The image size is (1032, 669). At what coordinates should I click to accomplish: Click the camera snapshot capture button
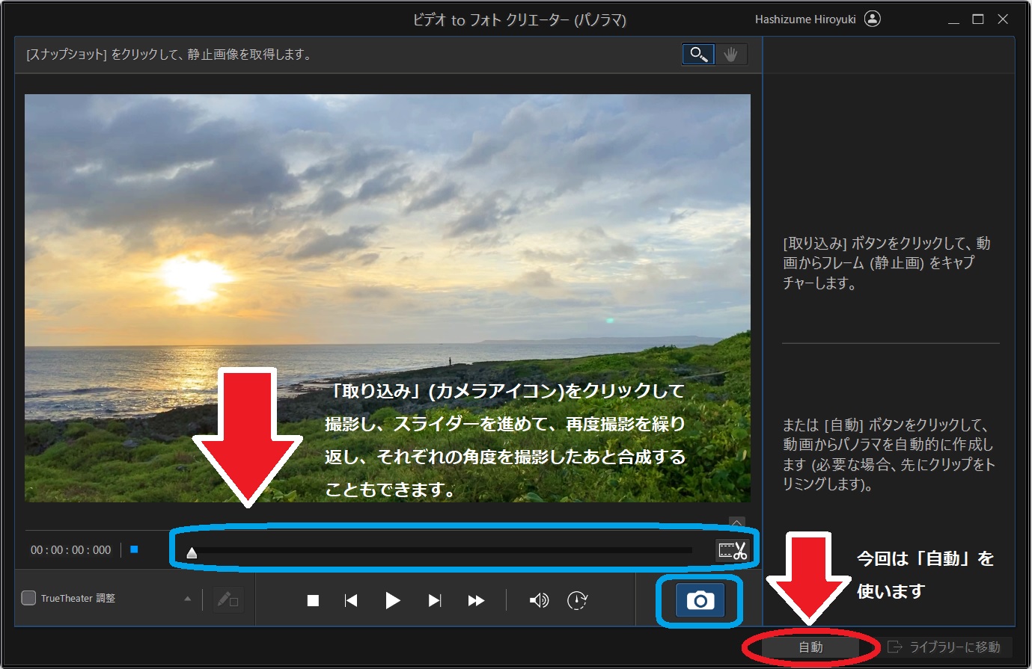point(700,600)
